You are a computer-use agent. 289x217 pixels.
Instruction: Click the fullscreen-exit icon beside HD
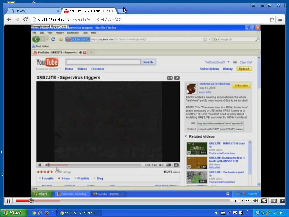(x=273, y=201)
